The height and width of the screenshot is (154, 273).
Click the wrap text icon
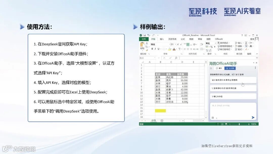[x=202, y=45]
